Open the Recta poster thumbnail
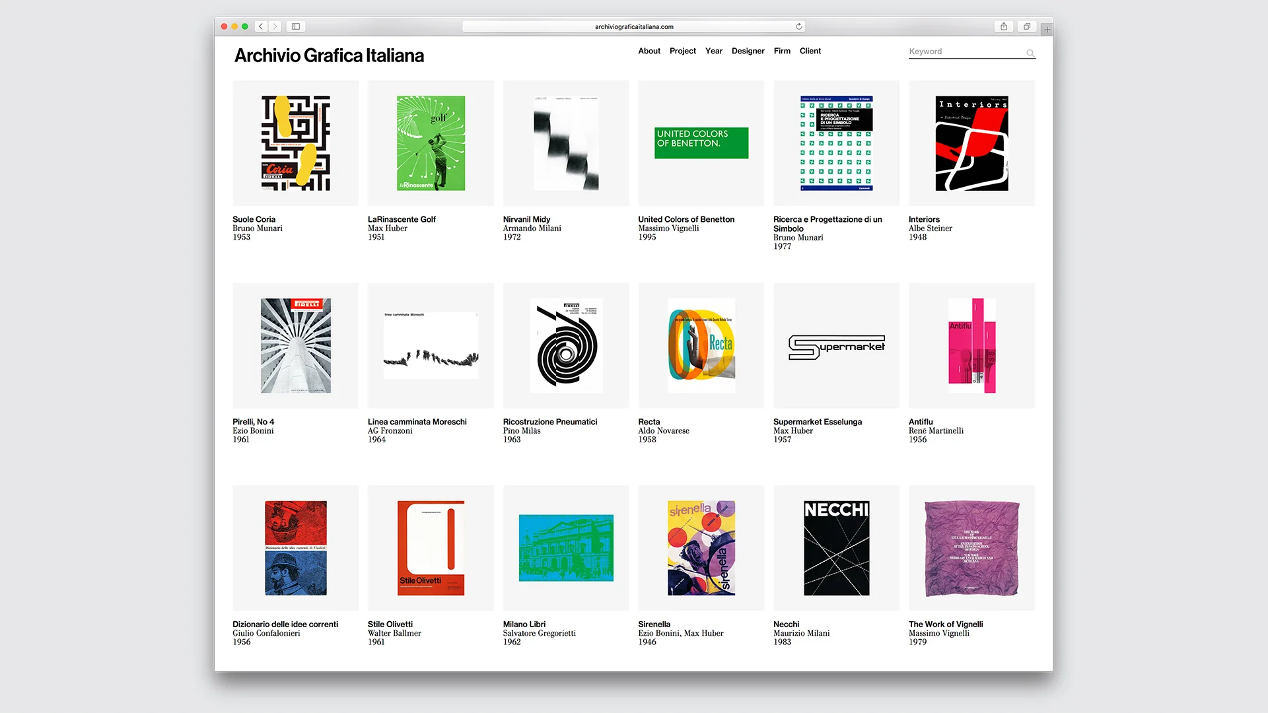 tap(701, 346)
